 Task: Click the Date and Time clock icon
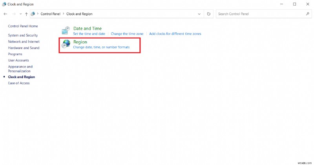point(66,31)
